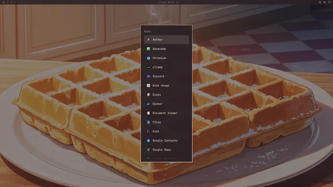Switch to workspace 1 in top bar
This screenshot has height=187, width=333.
pyautogui.click(x=8, y=2)
